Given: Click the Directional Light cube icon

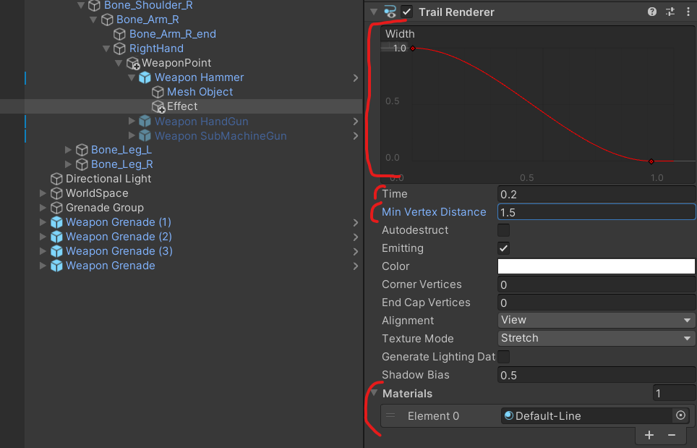Looking at the screenshot, I should point(56,179).
